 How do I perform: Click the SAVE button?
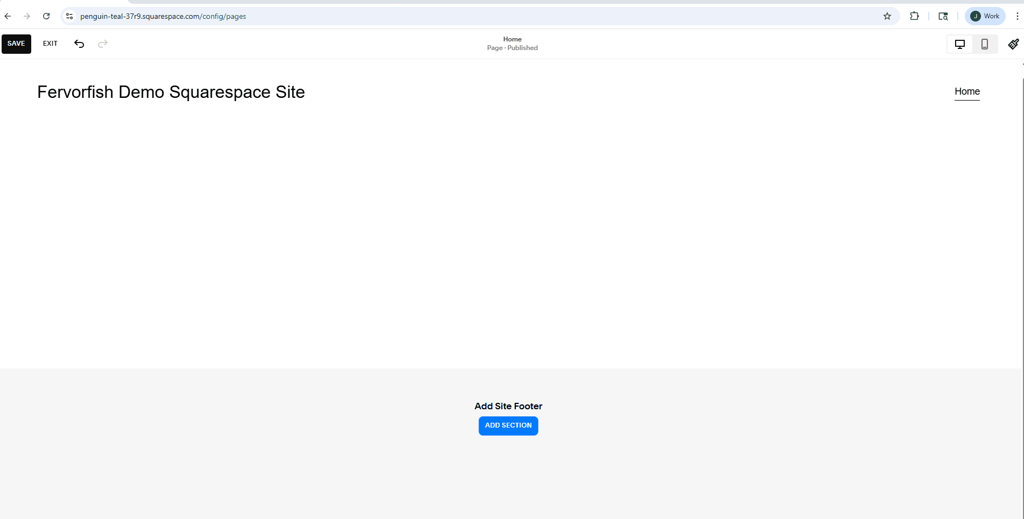pos(16,44)
